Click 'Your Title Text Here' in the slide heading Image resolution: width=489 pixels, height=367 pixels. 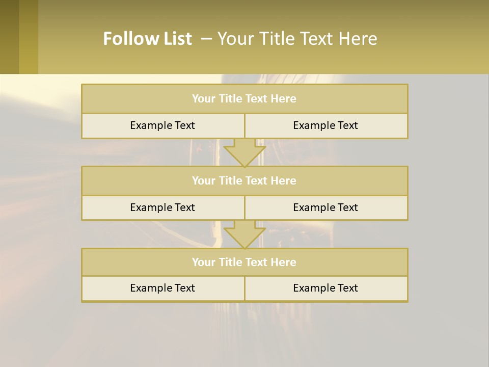(x=297, y=39)
